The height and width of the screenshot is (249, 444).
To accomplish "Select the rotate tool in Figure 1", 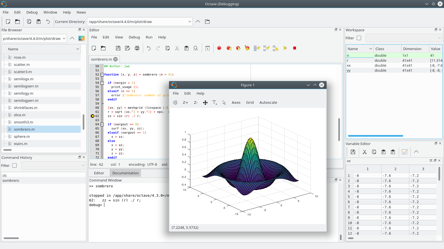I will [x=175, y=102].
